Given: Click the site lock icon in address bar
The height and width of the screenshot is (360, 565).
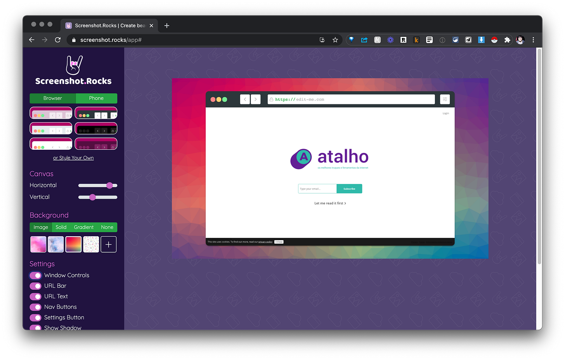Looking at the screenshot, I should (74, 40).
